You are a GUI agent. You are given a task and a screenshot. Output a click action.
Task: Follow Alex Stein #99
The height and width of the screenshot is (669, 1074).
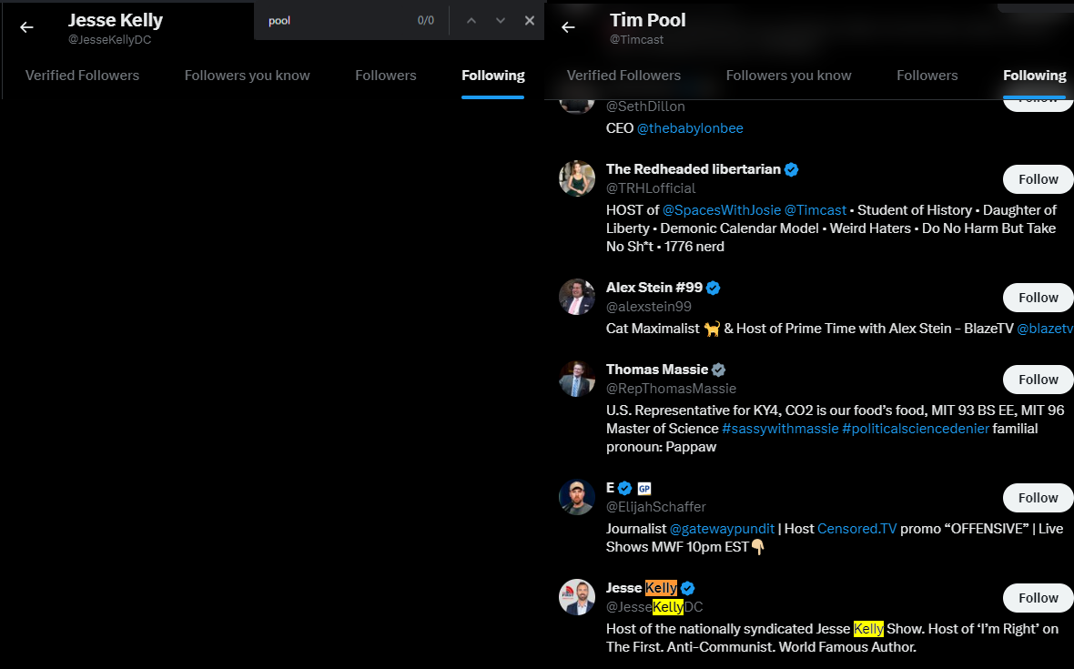click(1039, 298)
